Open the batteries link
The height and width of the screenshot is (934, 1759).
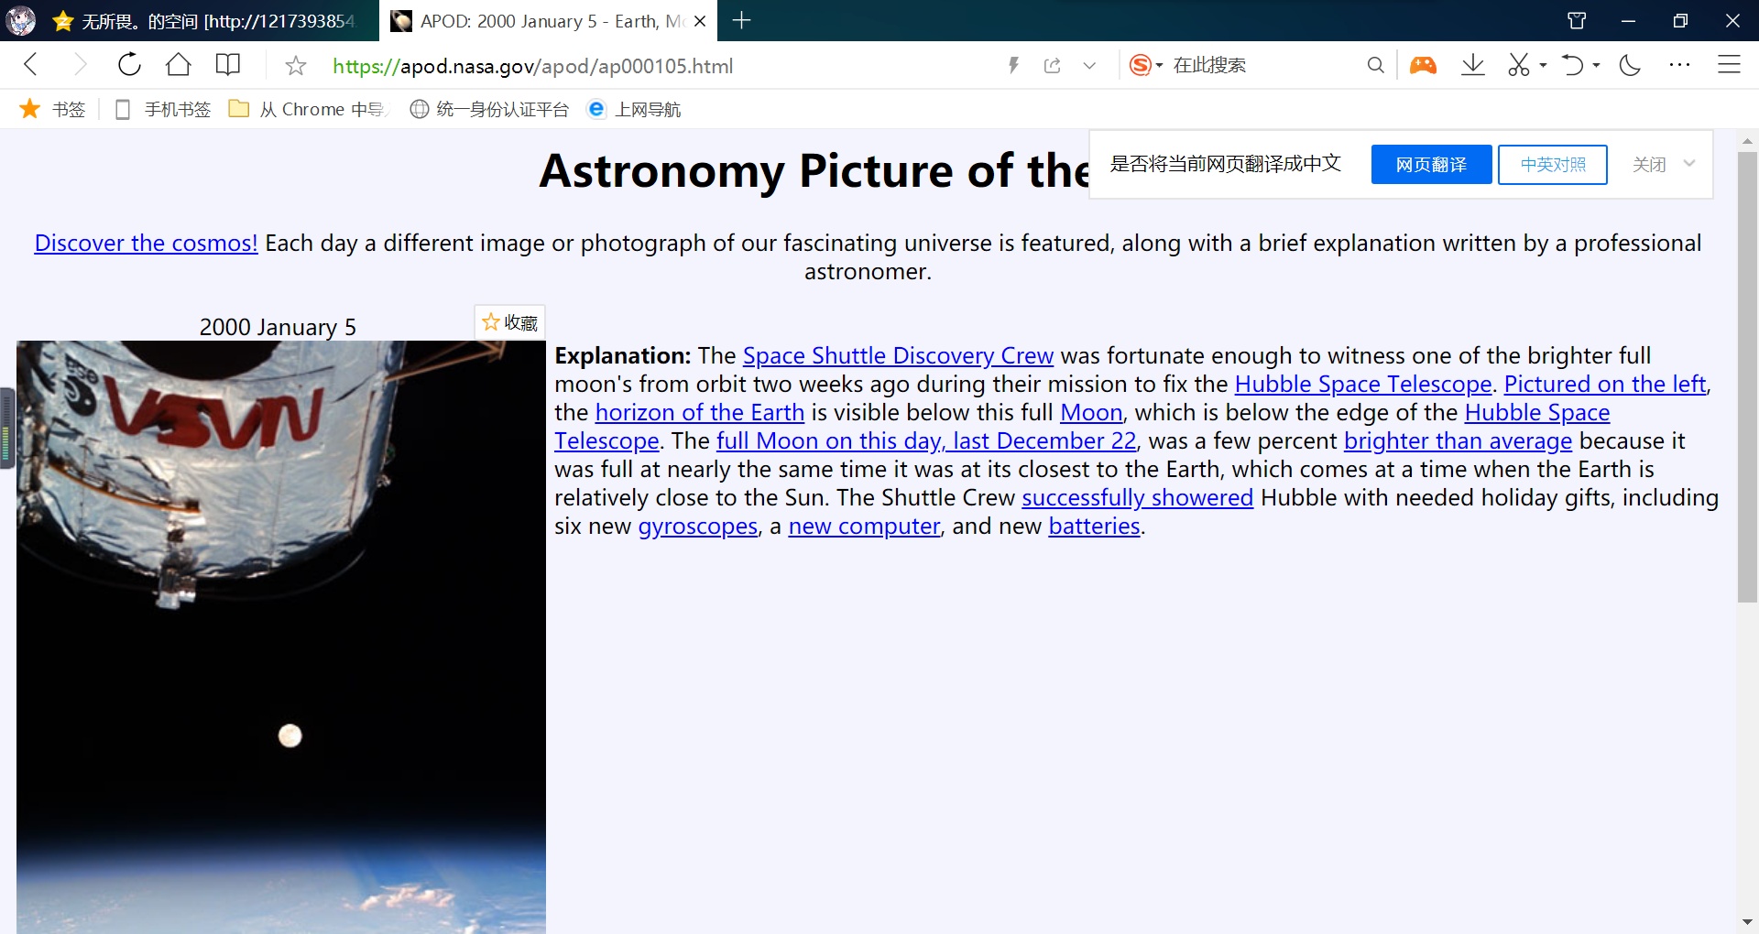tap(1094, 526)
